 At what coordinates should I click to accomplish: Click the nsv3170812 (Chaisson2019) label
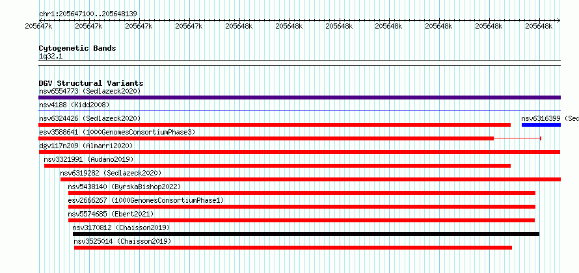click(121, 227)
